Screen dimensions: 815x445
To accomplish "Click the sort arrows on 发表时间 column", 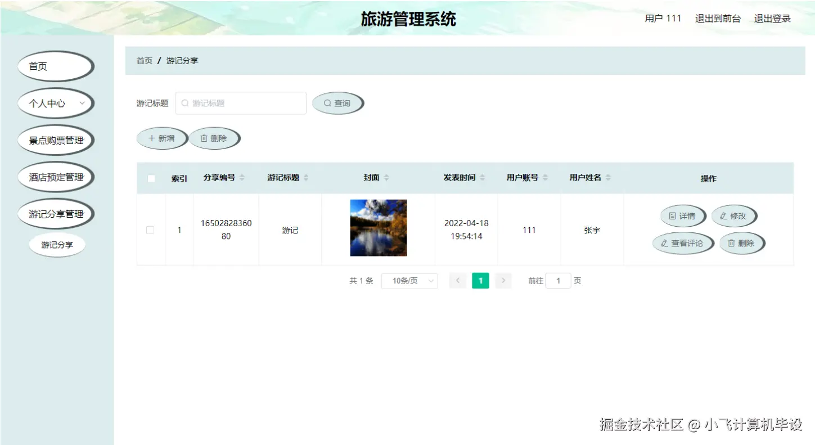I will click(484, 178).
